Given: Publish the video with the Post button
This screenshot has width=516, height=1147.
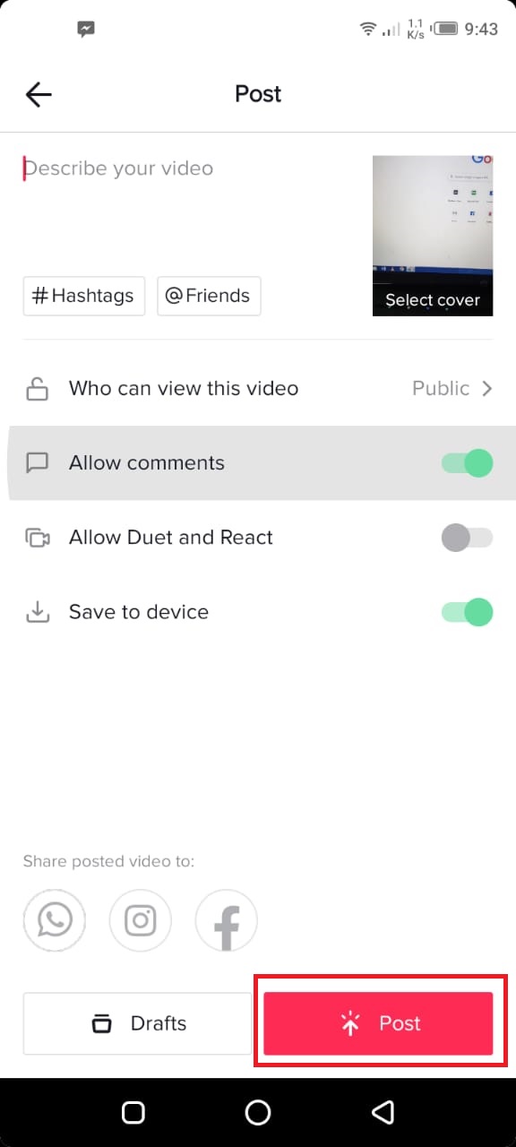Looking at the screenshot, I should click(378, 1023).
